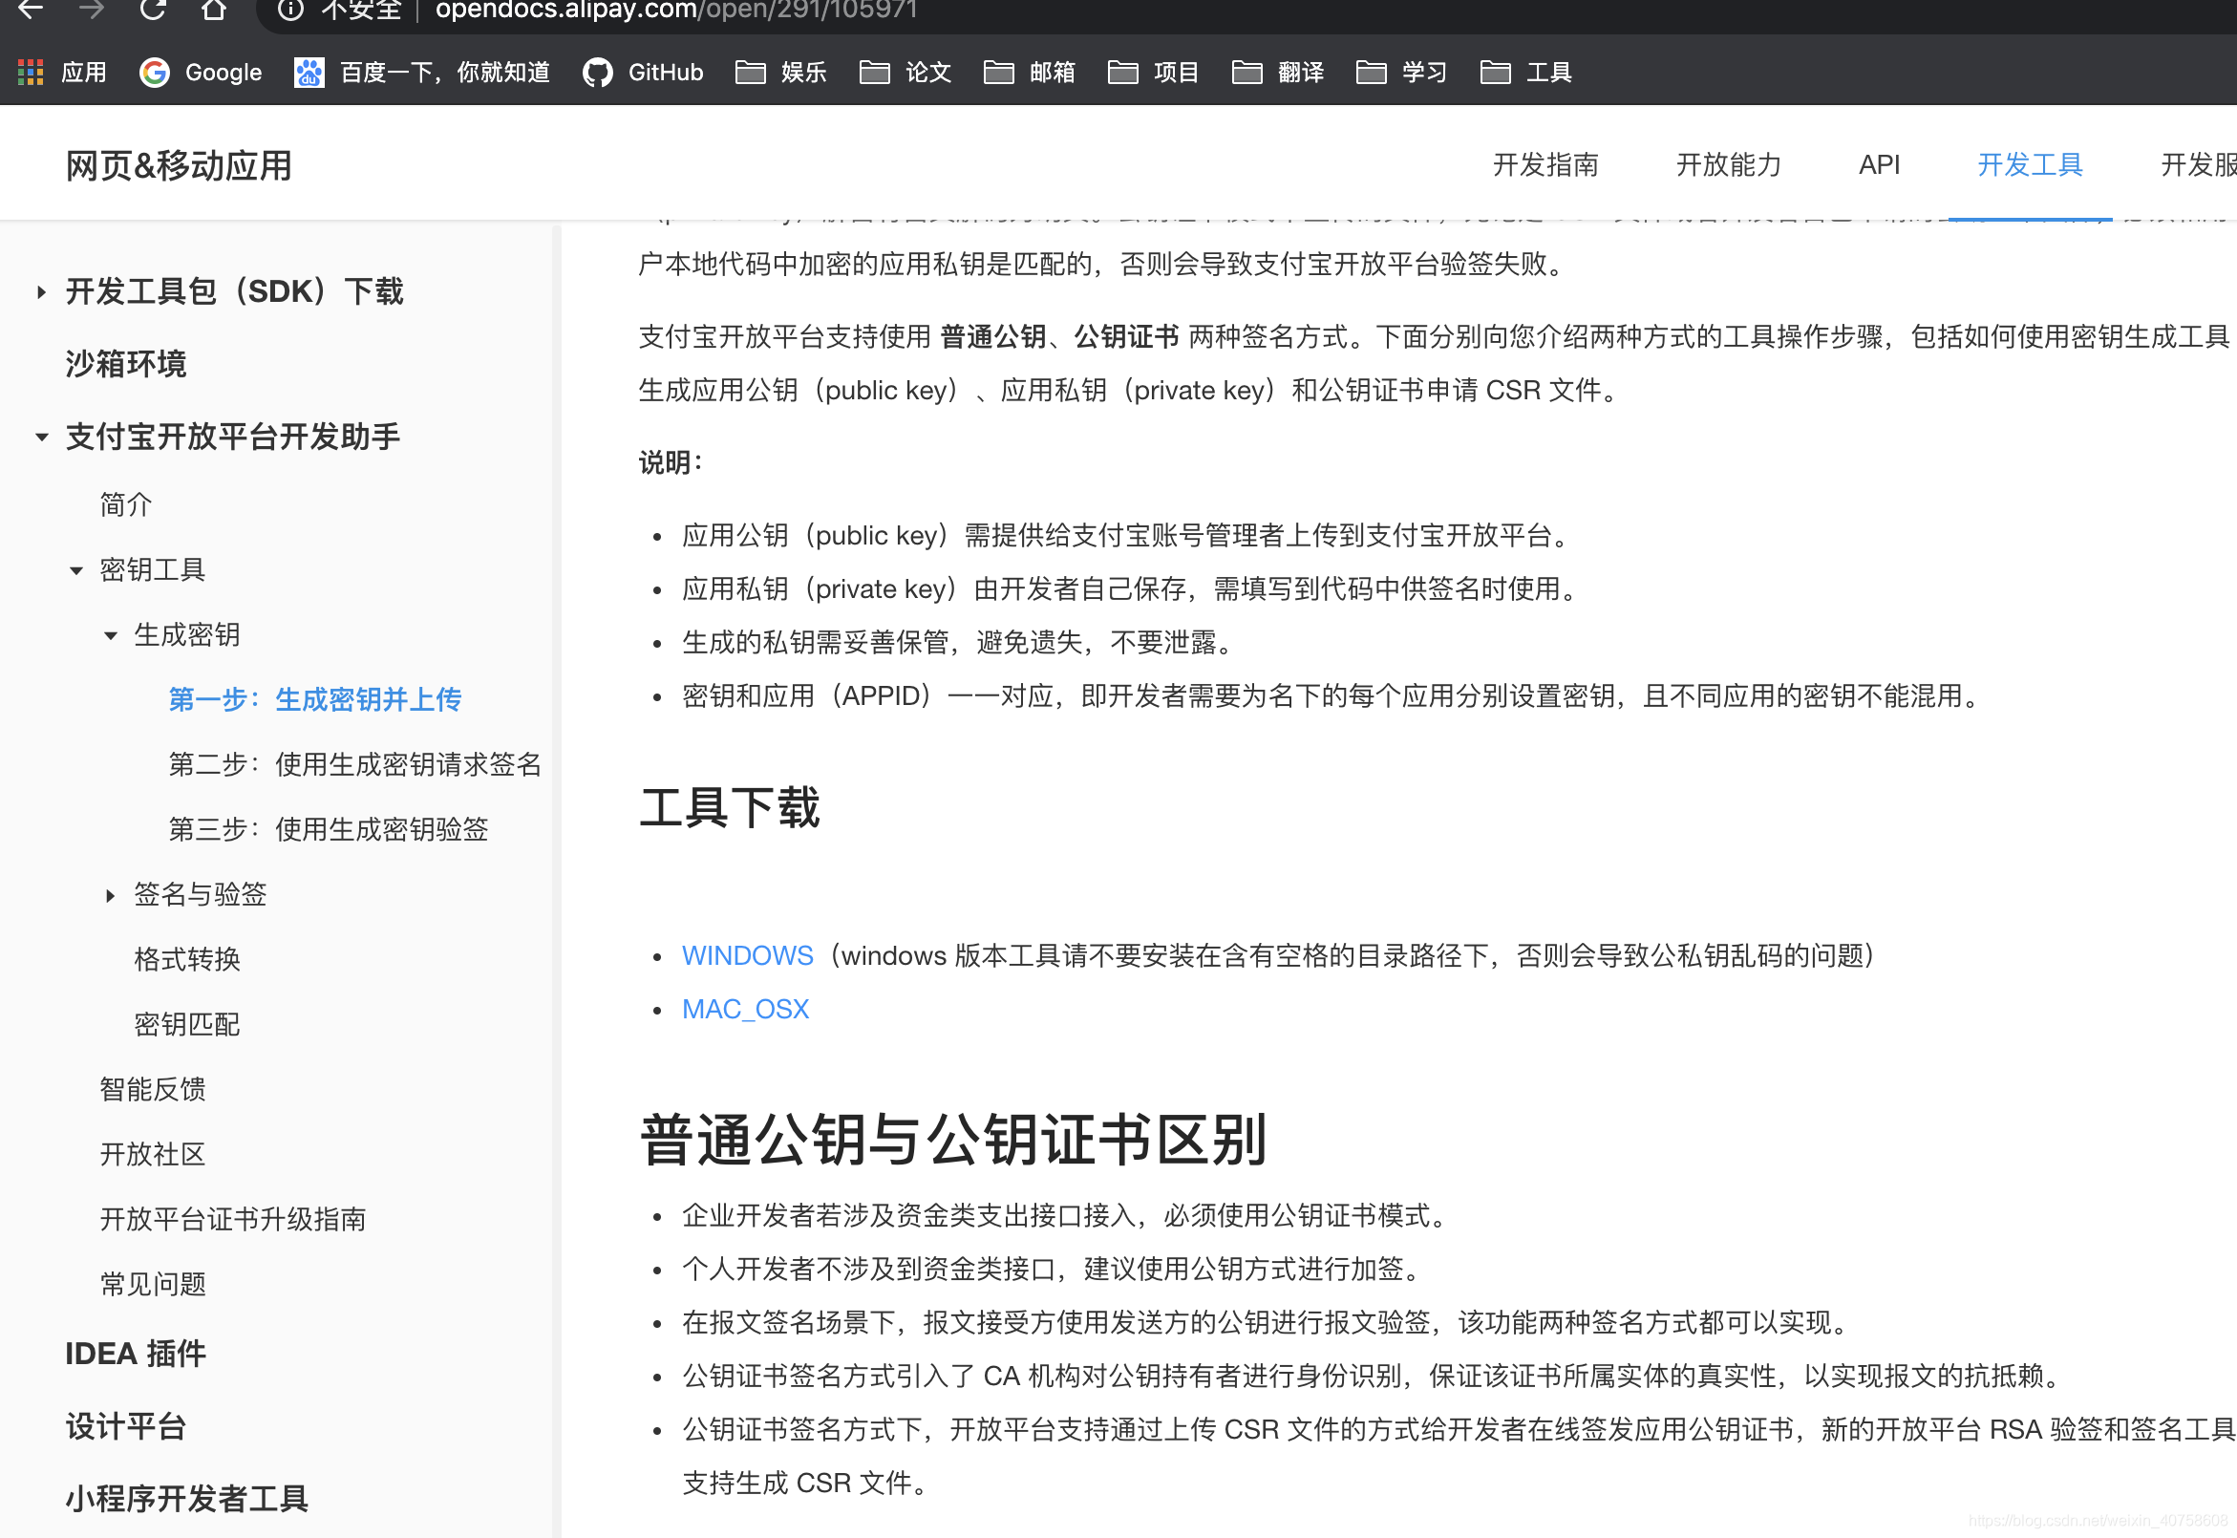Open the Google bookmark
This screenshot has height=1538, width=2237.
tap(201, 73)
